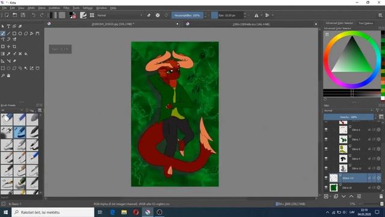
Task: Open the Edit menu
Action: coord(12,8)
